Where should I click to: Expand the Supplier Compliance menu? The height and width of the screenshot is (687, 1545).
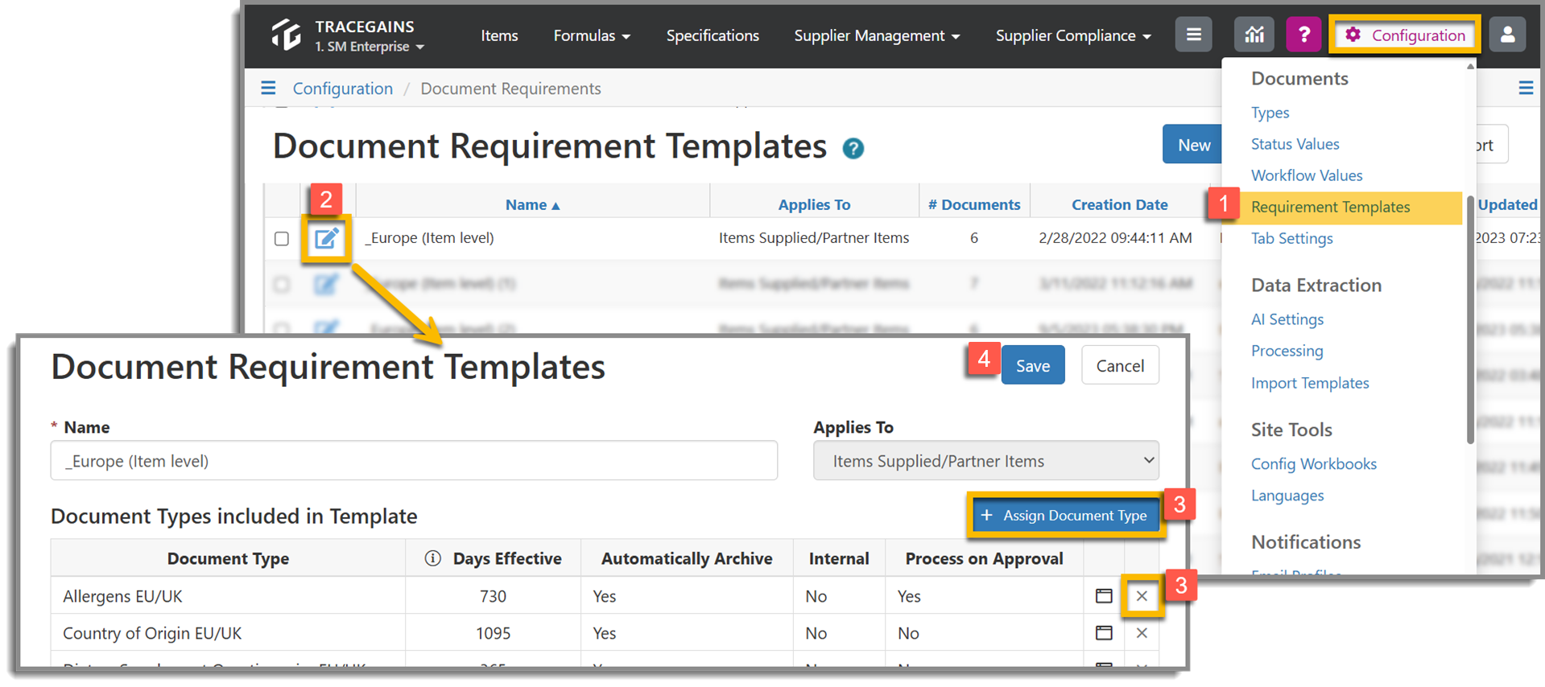[1073, 35]
